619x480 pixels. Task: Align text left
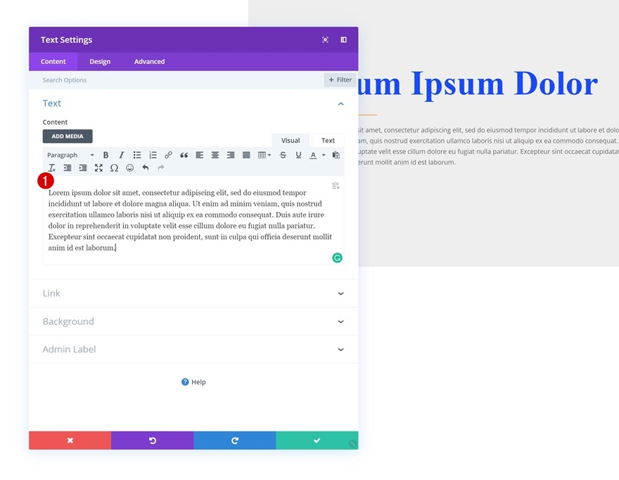199,155
